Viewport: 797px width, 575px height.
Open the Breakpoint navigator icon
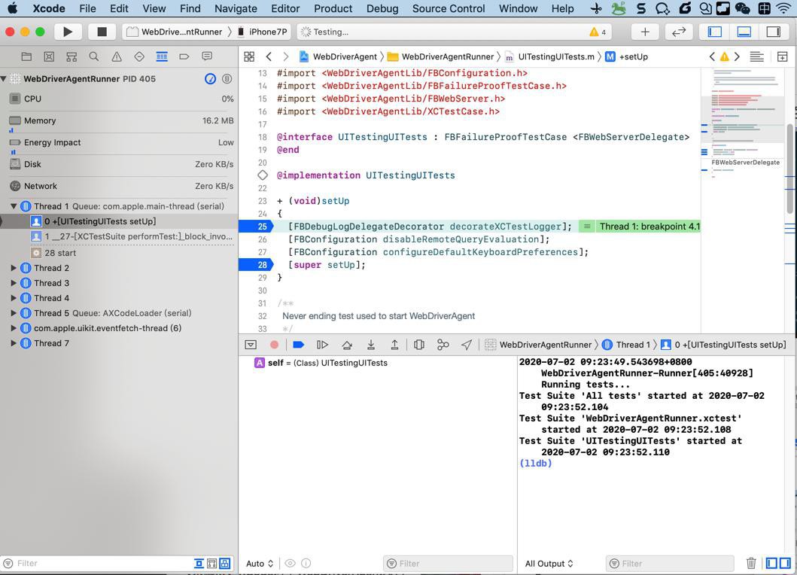pos(184,56)
